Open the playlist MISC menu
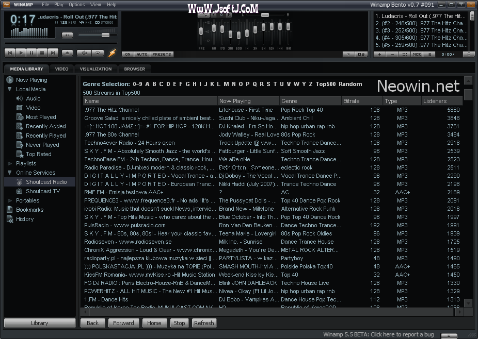Viewport: 478px width, 339px height. [x=417, y=54]
